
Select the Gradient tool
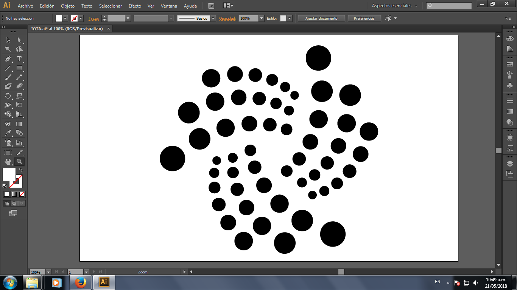[x=19, y=124]
